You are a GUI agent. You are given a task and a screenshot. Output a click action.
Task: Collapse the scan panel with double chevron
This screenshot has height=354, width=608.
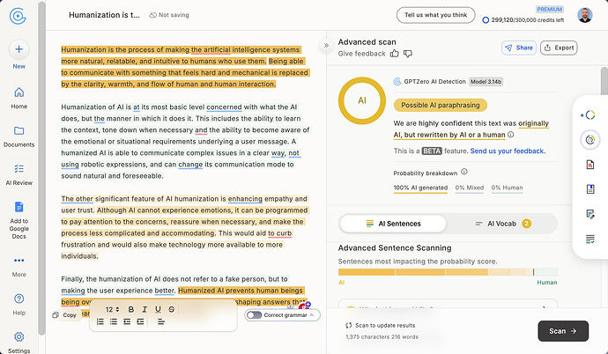(x=326, y=45)
